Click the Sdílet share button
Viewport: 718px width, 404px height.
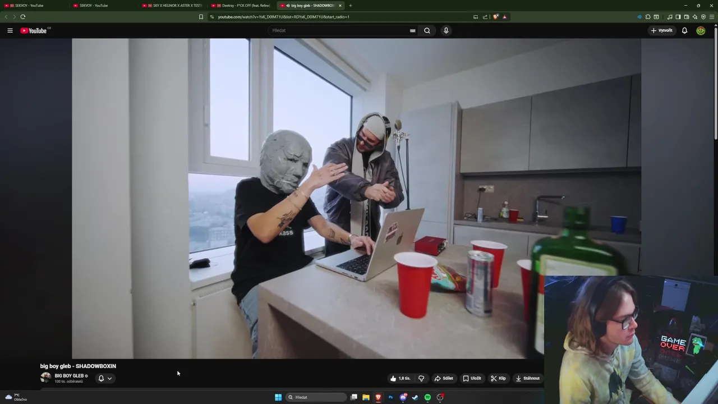tap(444, 378)
